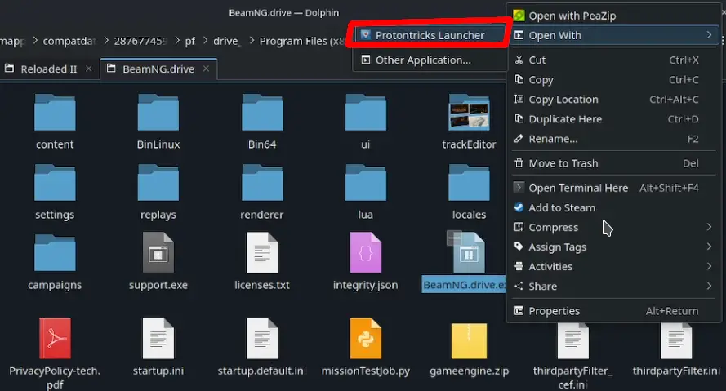
Task: Expand the Compress submenu
Action: pyautogui.click(x=616, y=227)
